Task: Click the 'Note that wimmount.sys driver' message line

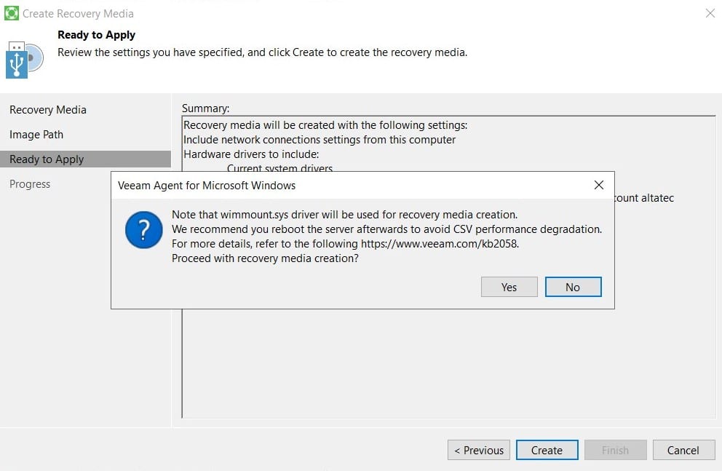Action: pyautogui.click(x=344, y=215)
